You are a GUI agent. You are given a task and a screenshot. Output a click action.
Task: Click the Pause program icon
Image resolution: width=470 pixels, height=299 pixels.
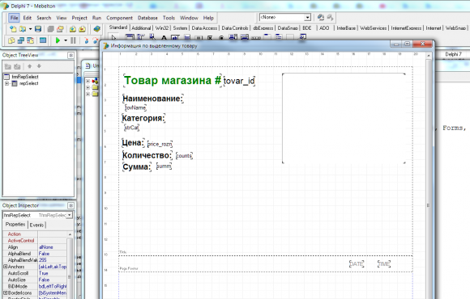73,40
